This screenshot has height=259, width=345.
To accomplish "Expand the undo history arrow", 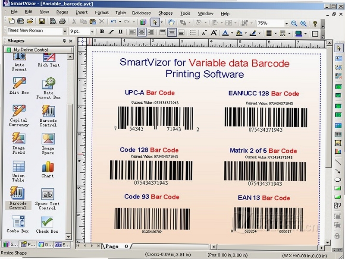I will point(120,22).
